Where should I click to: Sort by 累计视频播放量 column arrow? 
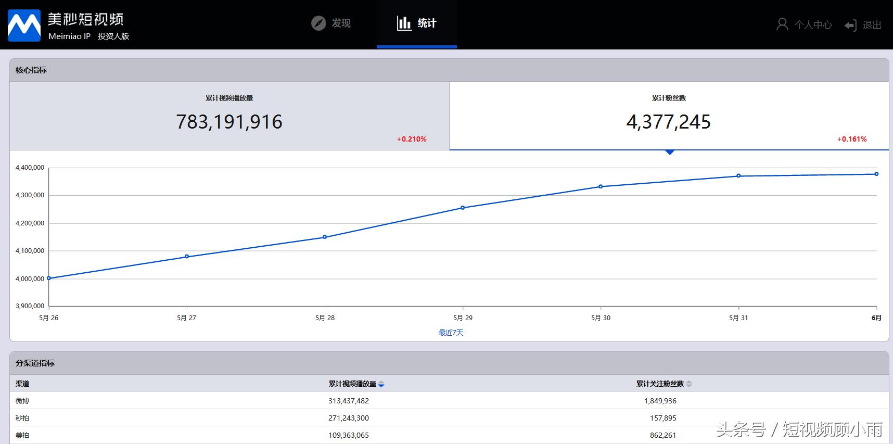point(381,384)
